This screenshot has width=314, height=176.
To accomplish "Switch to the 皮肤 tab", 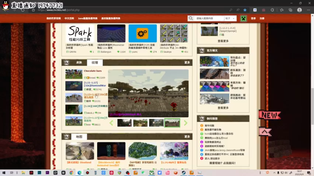I will pyautogui.click(x=79, y=63).
